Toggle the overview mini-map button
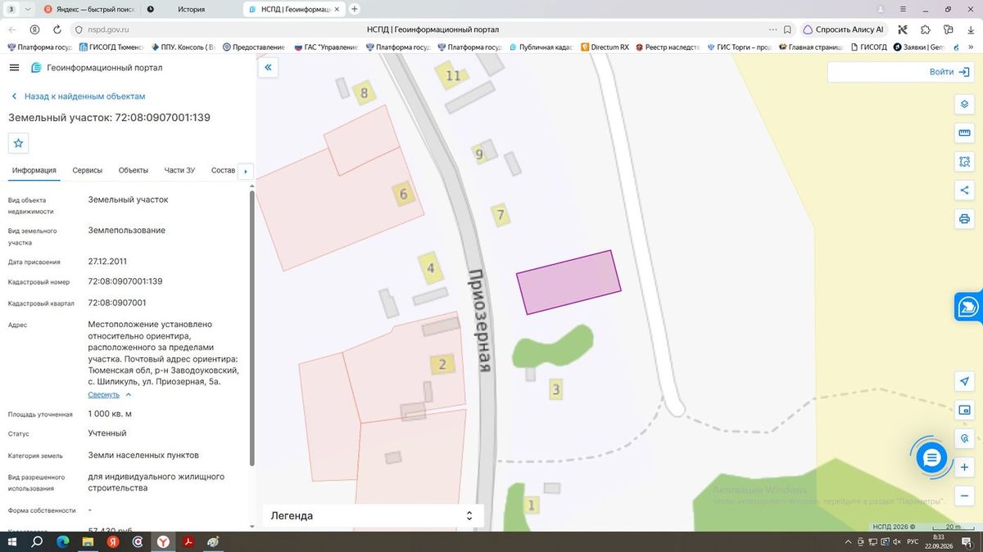 coord(964,410)
